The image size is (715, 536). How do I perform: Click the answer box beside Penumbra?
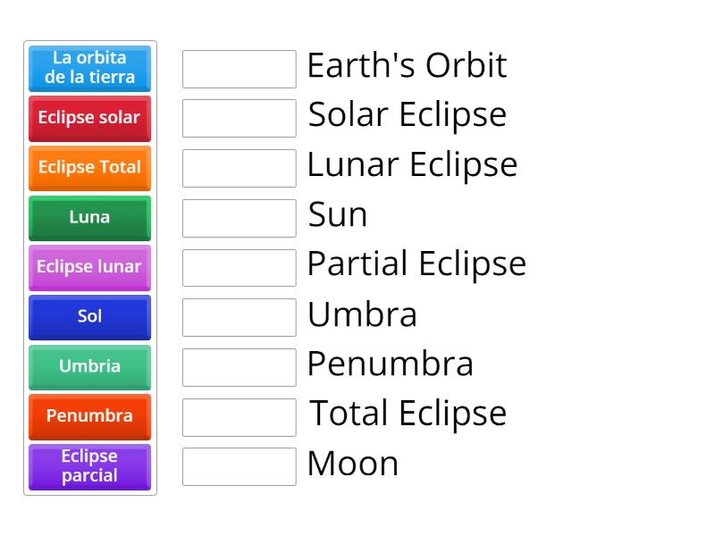click(x=239, y=364)
